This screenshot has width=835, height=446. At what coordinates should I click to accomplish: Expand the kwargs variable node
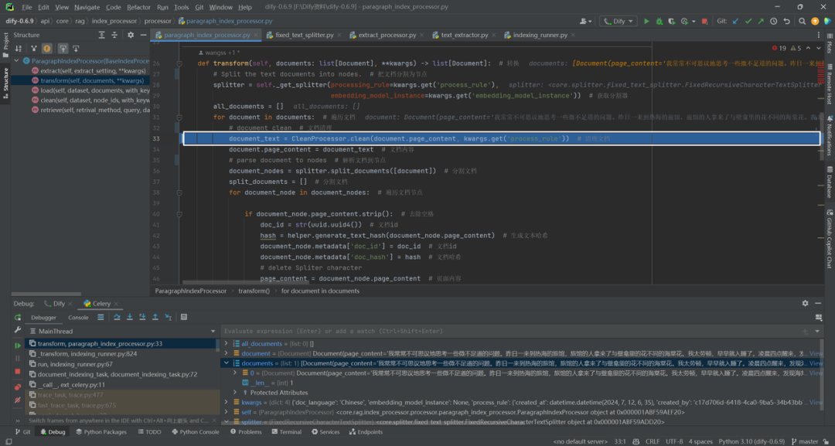(x=227, y=403)
